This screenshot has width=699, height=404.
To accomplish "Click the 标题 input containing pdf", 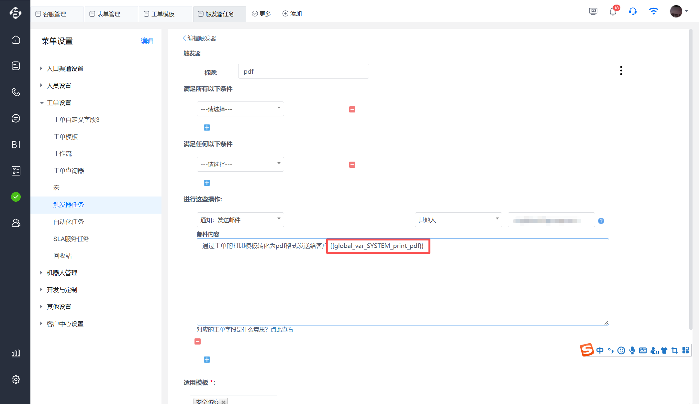I will click(x=303, y=71).
